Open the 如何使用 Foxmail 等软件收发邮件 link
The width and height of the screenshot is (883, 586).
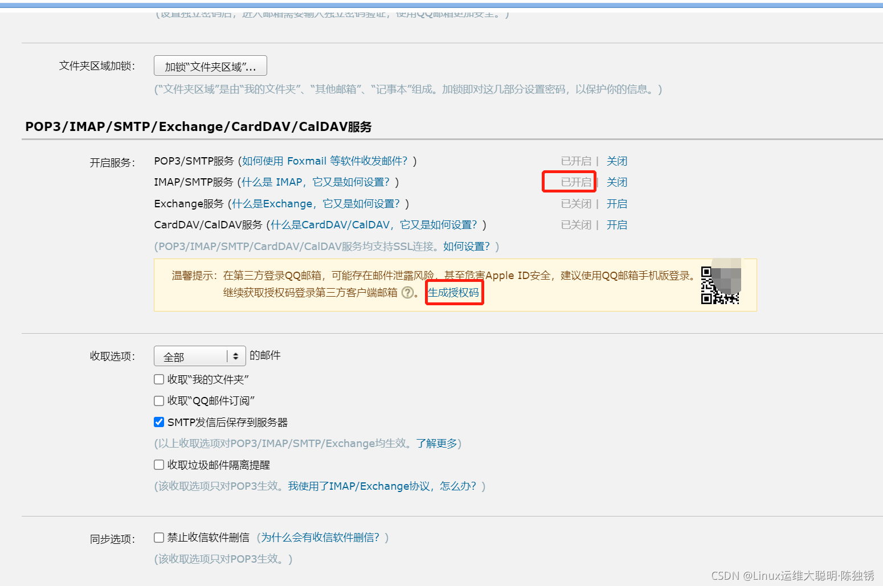click(325, 161)
